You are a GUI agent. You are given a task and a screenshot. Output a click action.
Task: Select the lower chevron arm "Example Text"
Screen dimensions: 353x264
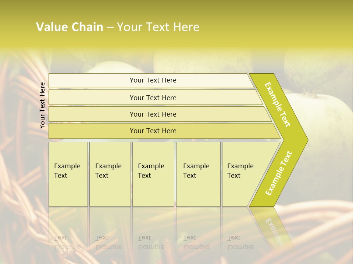[279, 173]
